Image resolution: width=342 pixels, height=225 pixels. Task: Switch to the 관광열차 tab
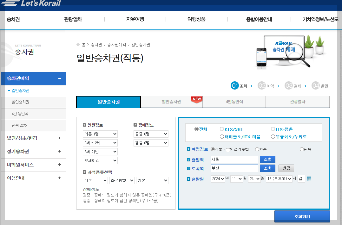(x=298, y=102)
